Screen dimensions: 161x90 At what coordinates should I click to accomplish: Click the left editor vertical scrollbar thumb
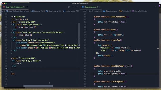tap(79, 33)
